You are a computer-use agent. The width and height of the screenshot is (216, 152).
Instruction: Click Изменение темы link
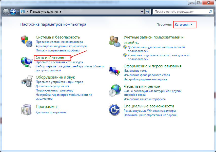[135, 71]
